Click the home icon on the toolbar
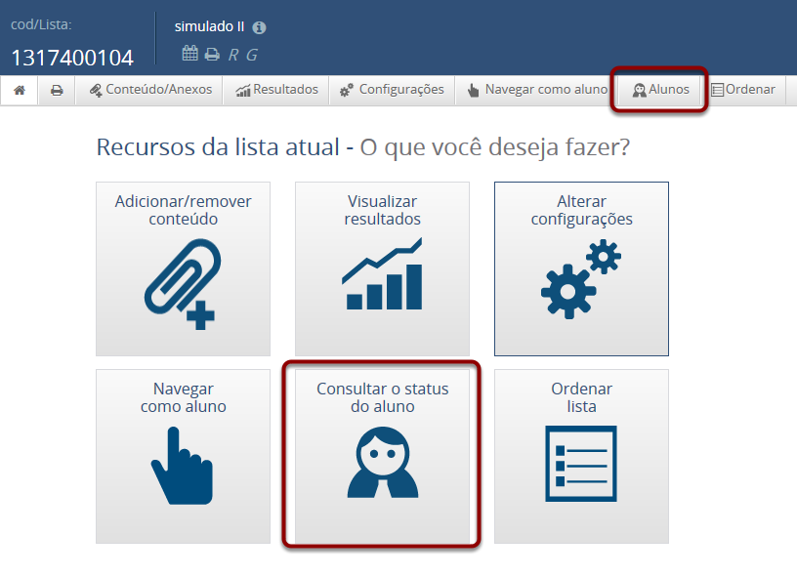797x575 pixels. click(x=19, y=90)
